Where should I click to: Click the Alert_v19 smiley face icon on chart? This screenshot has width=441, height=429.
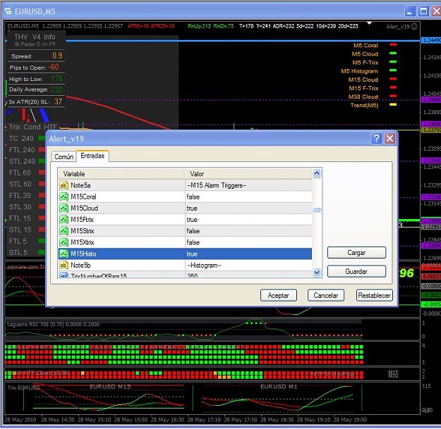414,27
